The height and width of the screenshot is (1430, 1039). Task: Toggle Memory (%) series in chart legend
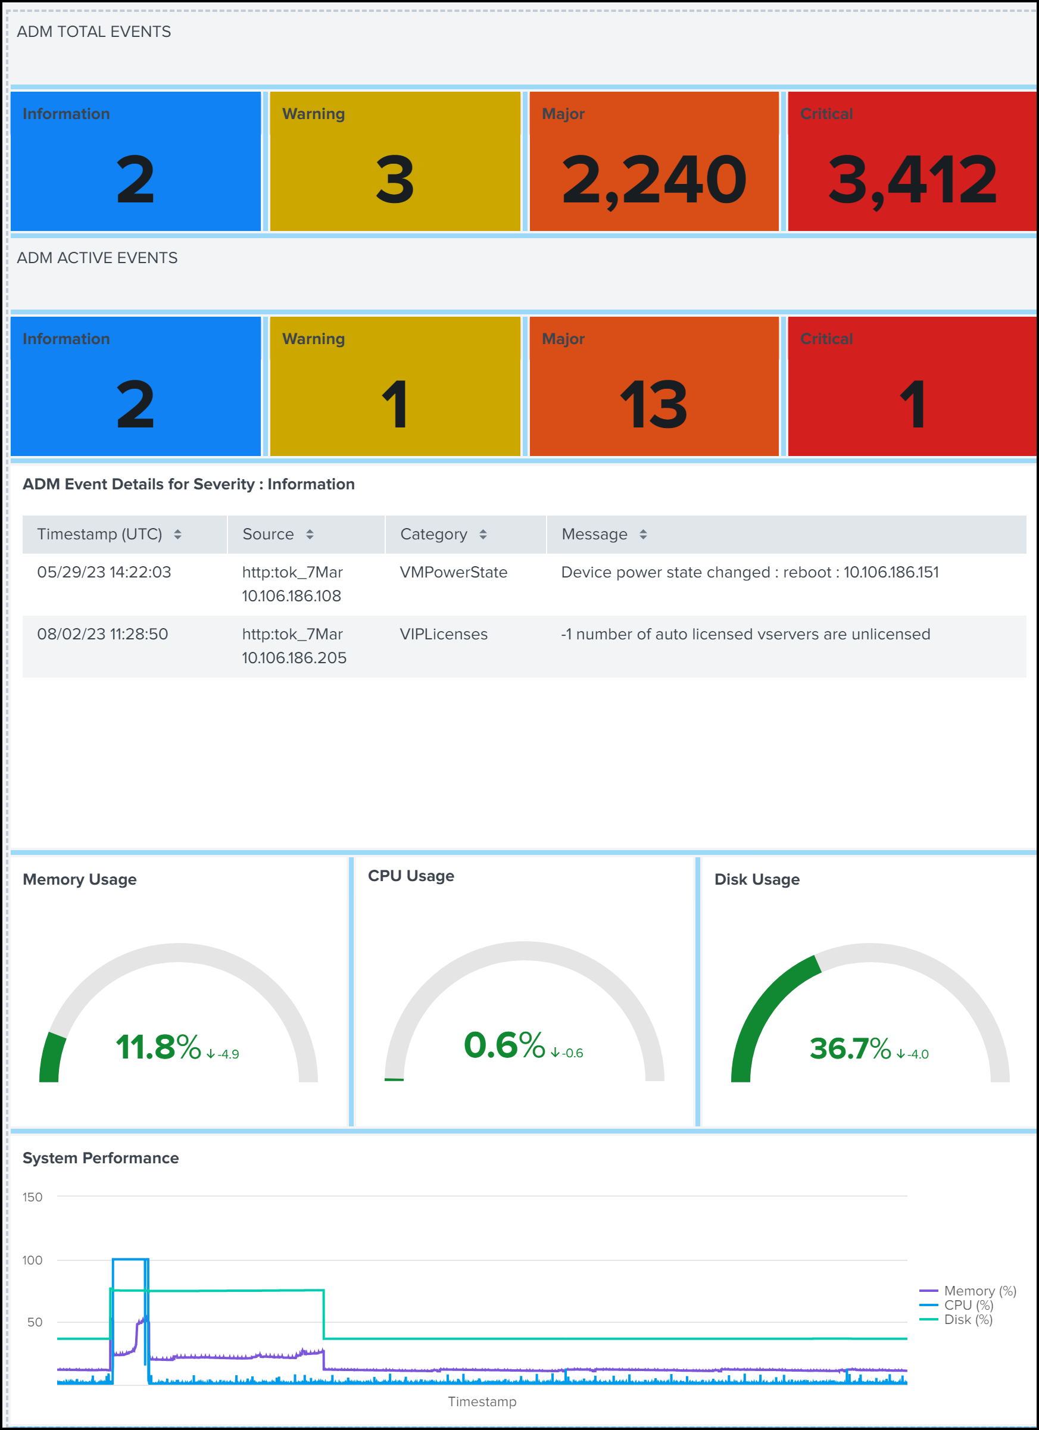(x=968, y=1291)
